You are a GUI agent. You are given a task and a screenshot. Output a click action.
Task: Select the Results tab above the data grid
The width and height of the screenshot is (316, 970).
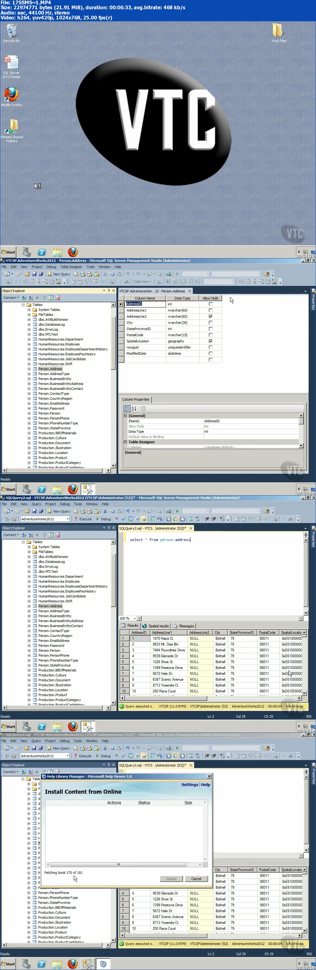130,625
